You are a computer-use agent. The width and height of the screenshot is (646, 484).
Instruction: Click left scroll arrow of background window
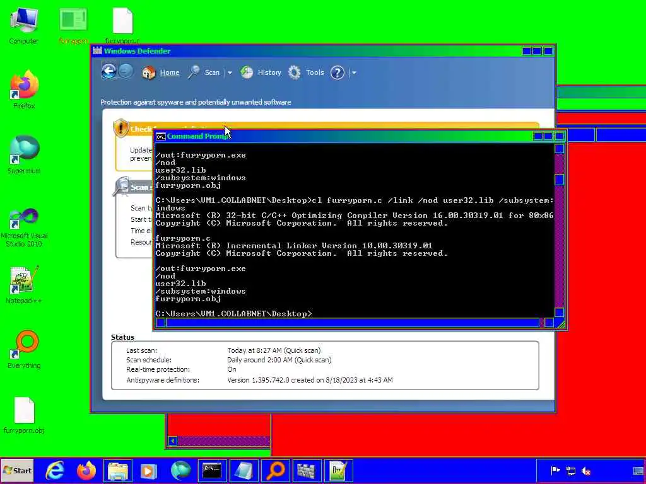[x=173, y=441]
